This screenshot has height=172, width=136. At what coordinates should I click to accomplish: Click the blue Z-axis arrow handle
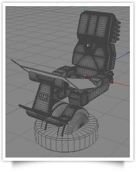[123, 55]
